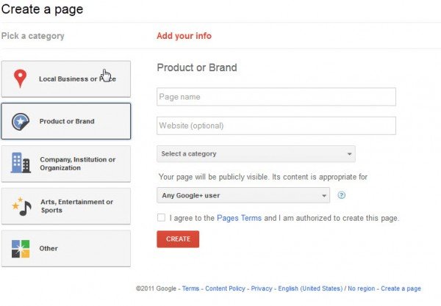Open the Content Policy footer link

pyautogui.click(x=225, y=288)
